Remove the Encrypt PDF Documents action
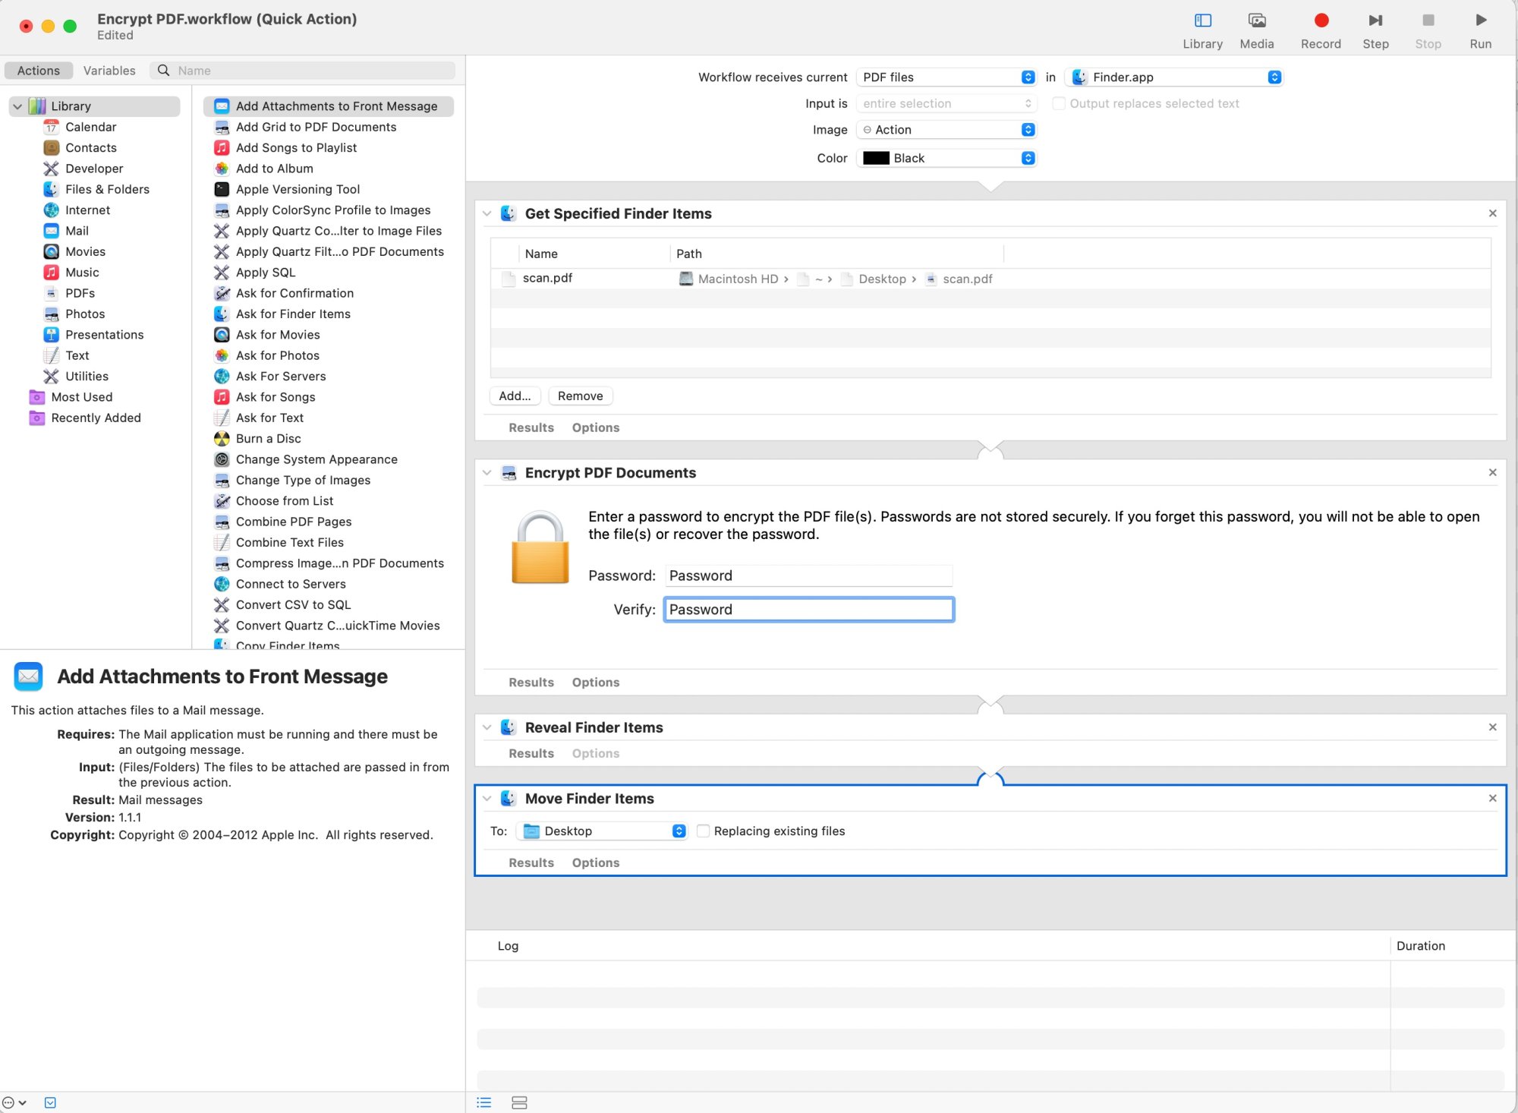 pyautogui.click(x=1492, y=472)
